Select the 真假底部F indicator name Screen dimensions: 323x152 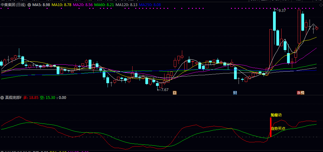13,98
